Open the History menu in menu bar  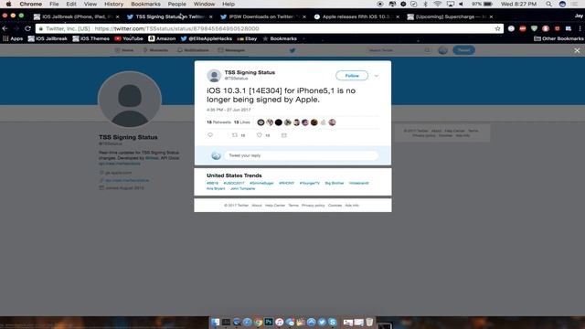[x=113, y=4]
